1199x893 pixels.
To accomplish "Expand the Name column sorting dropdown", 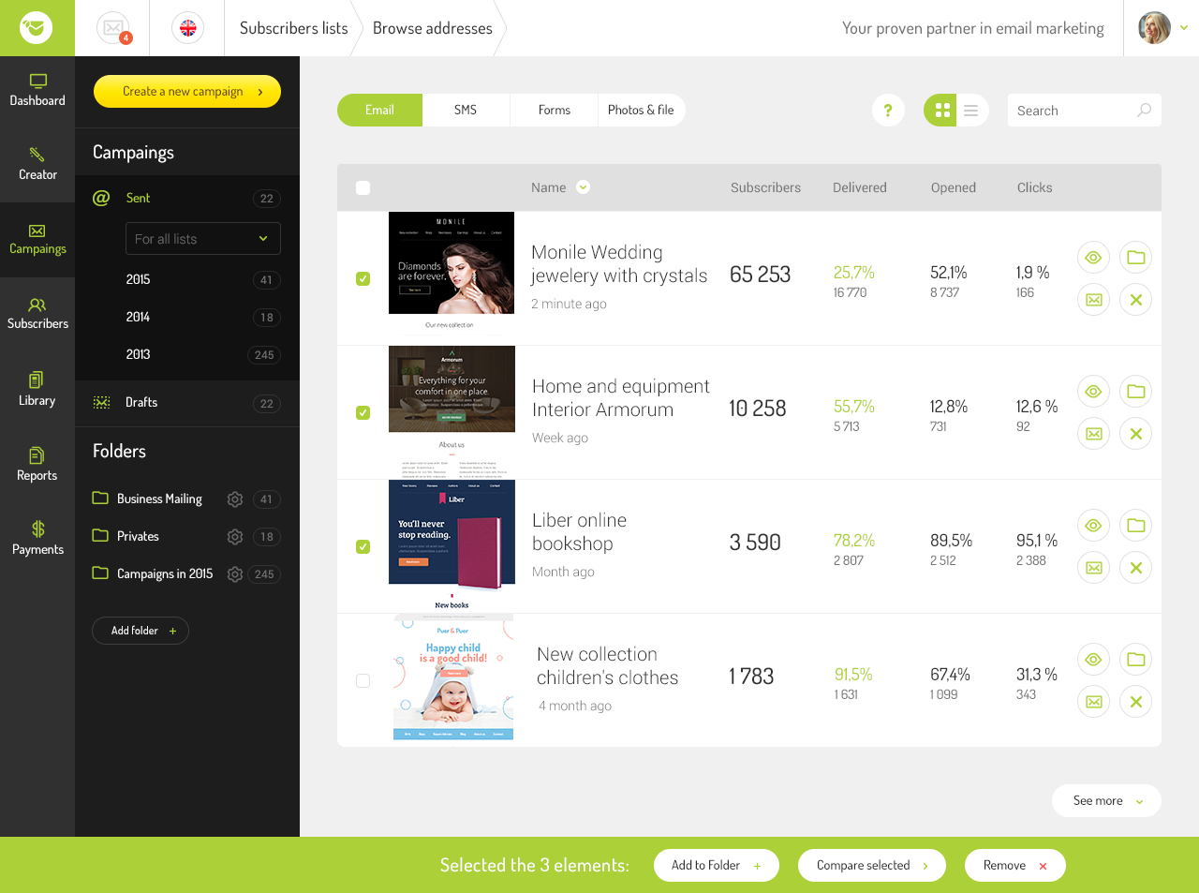I will pos(583,186).
